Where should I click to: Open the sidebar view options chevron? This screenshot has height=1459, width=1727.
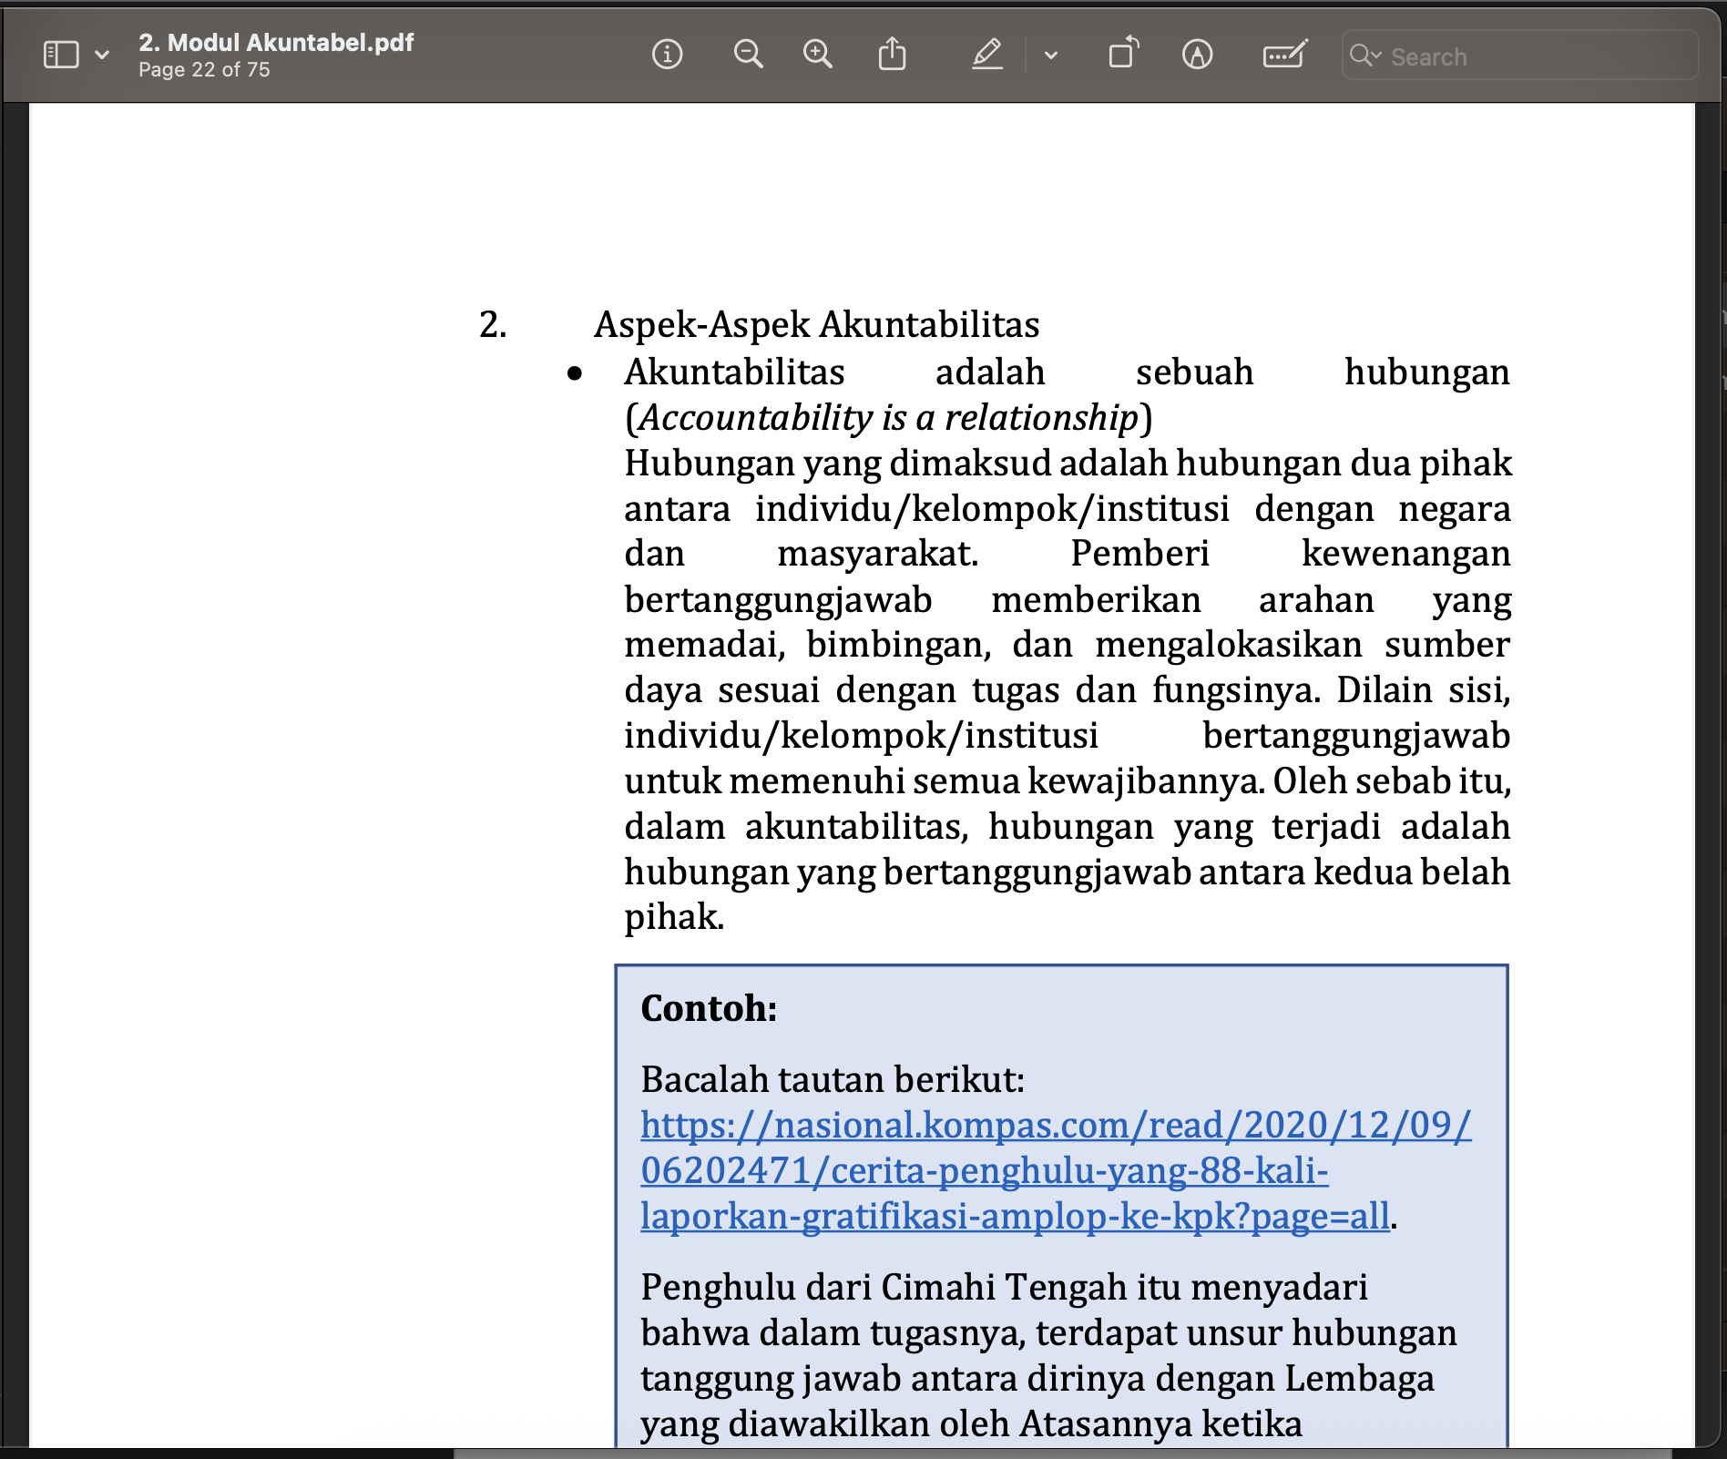tap(102, 55)
